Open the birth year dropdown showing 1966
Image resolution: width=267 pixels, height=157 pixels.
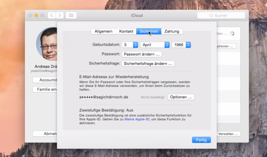point(181,45)
